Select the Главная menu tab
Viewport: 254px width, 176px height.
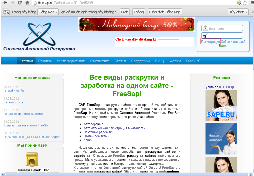[26, 61]
